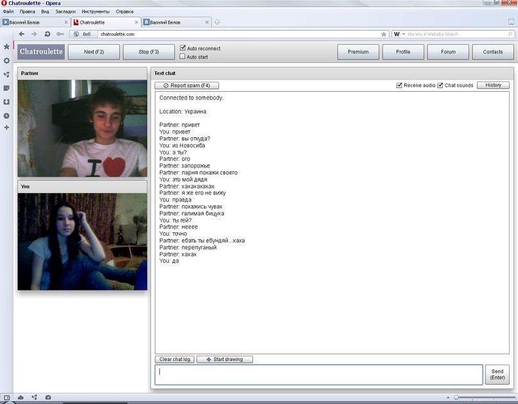Click the Chatroulette logo
This screenshot has height=404, width=518.
pyautogui.click(x=41, y=51)
